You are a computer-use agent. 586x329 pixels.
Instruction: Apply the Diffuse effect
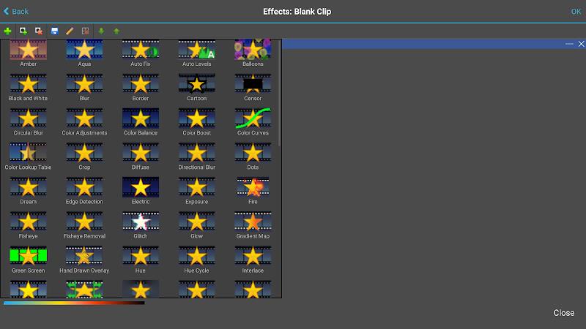click(141, 156)
